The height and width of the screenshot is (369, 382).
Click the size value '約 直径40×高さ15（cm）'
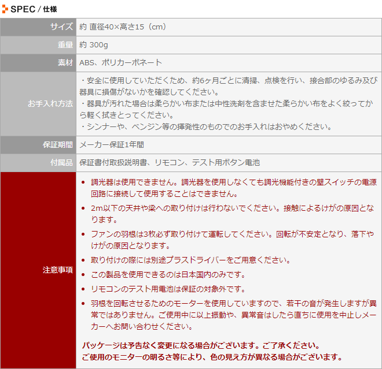click(x=123, y=27)
